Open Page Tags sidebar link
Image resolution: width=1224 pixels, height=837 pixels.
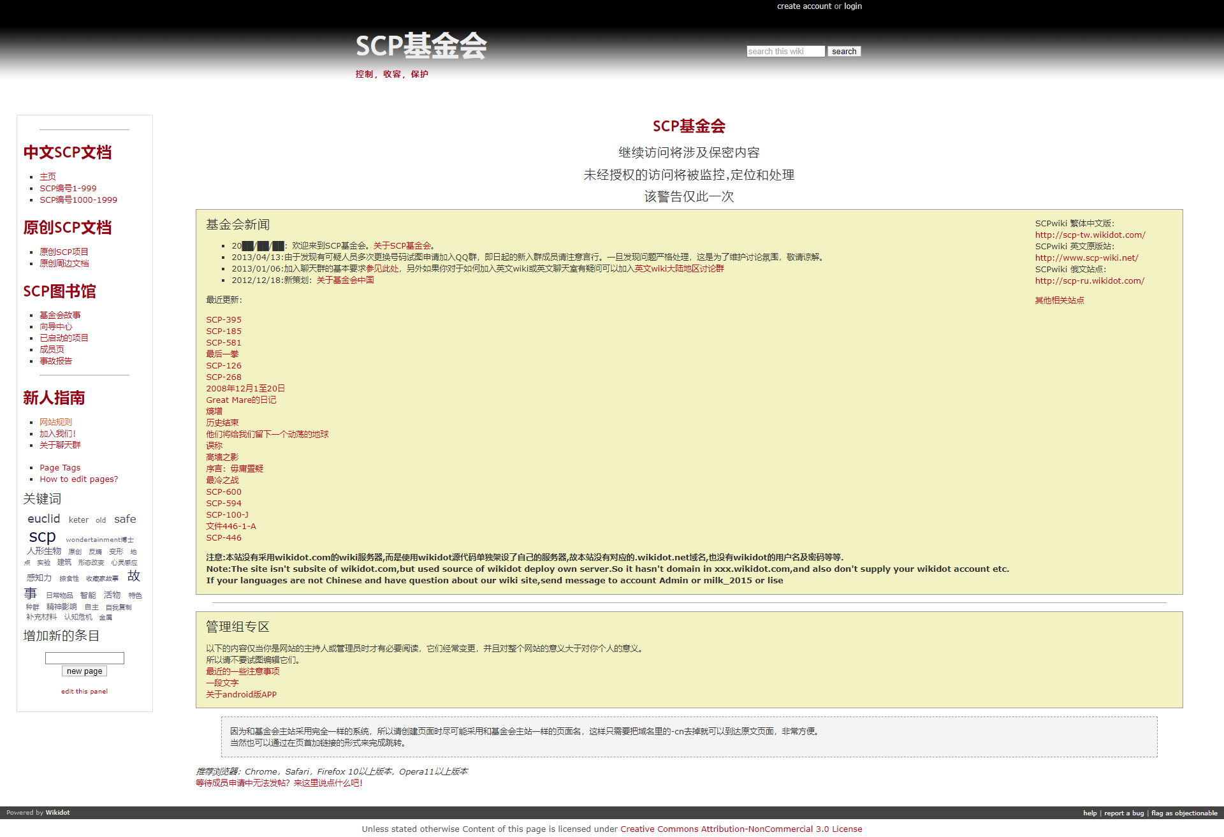pos(60,468)
